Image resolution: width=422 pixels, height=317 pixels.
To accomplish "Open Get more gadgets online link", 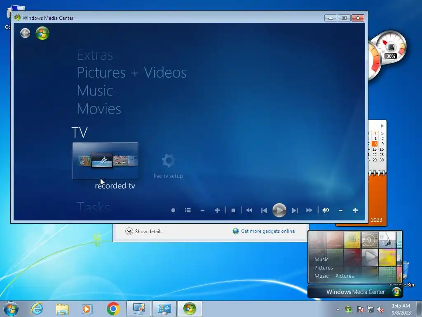I will pos(268,231).
